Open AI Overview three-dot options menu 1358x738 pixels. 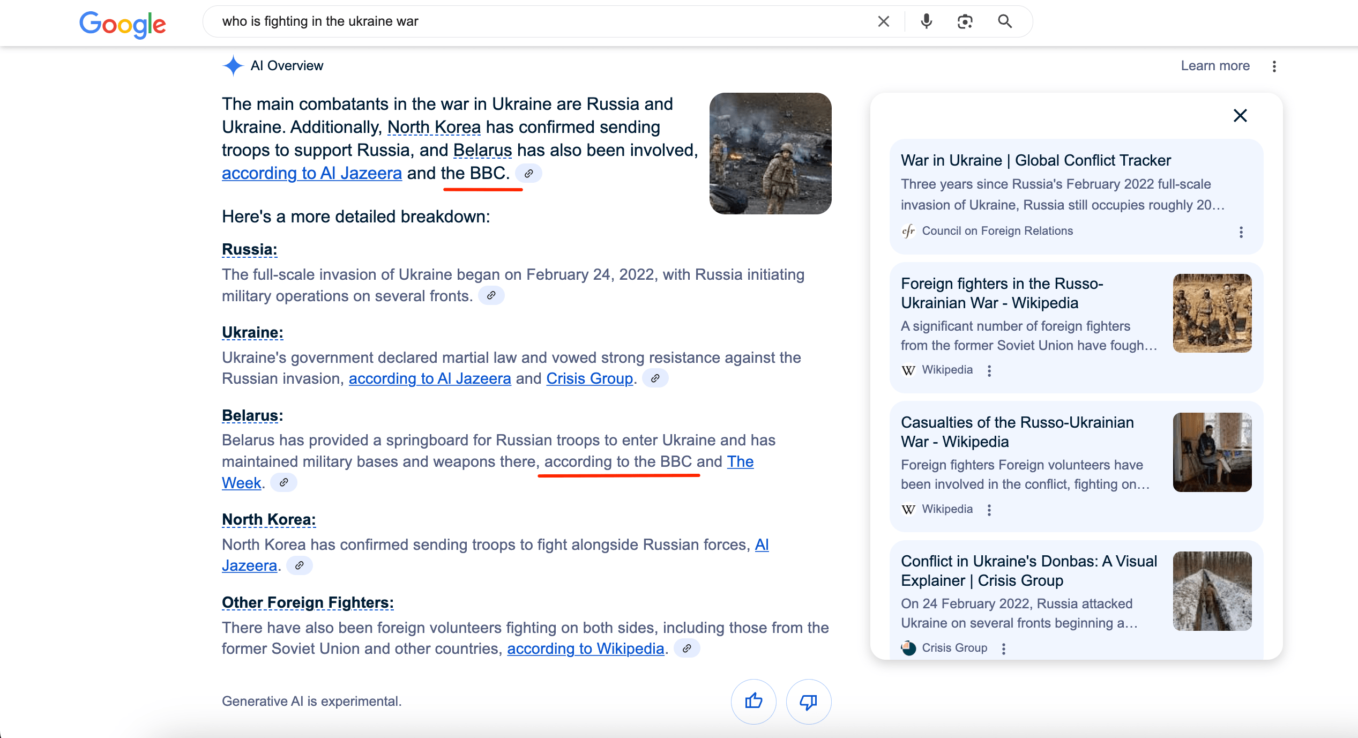pos(1274,66)
